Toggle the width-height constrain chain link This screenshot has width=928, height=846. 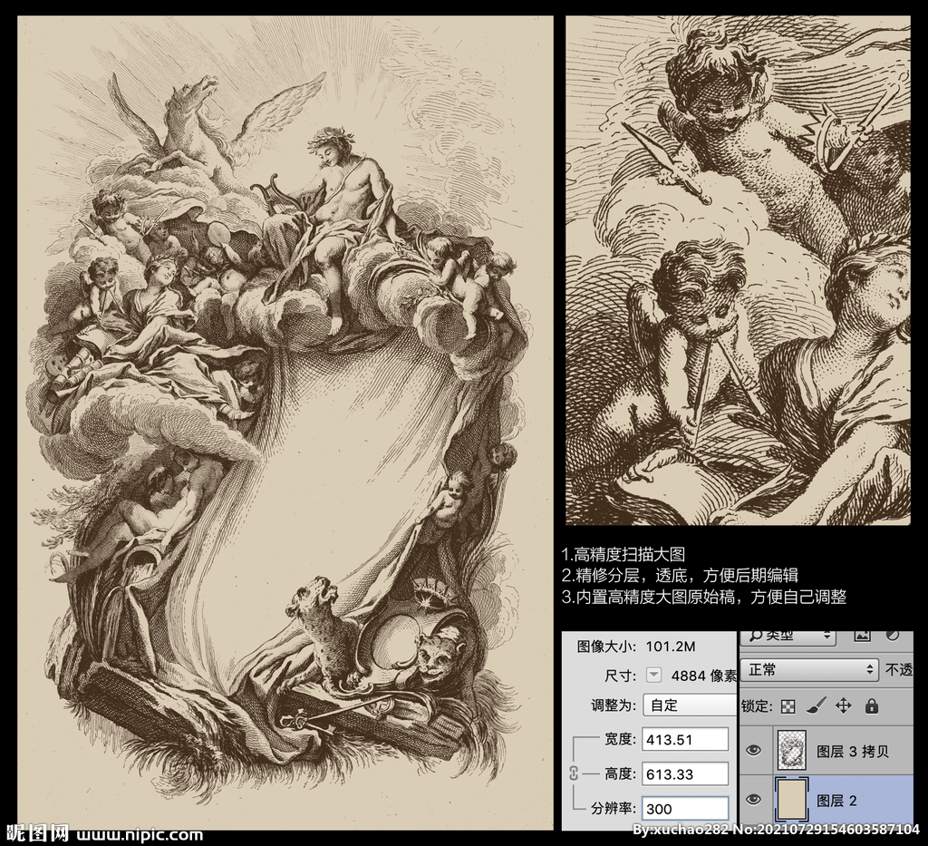(573, 773)
